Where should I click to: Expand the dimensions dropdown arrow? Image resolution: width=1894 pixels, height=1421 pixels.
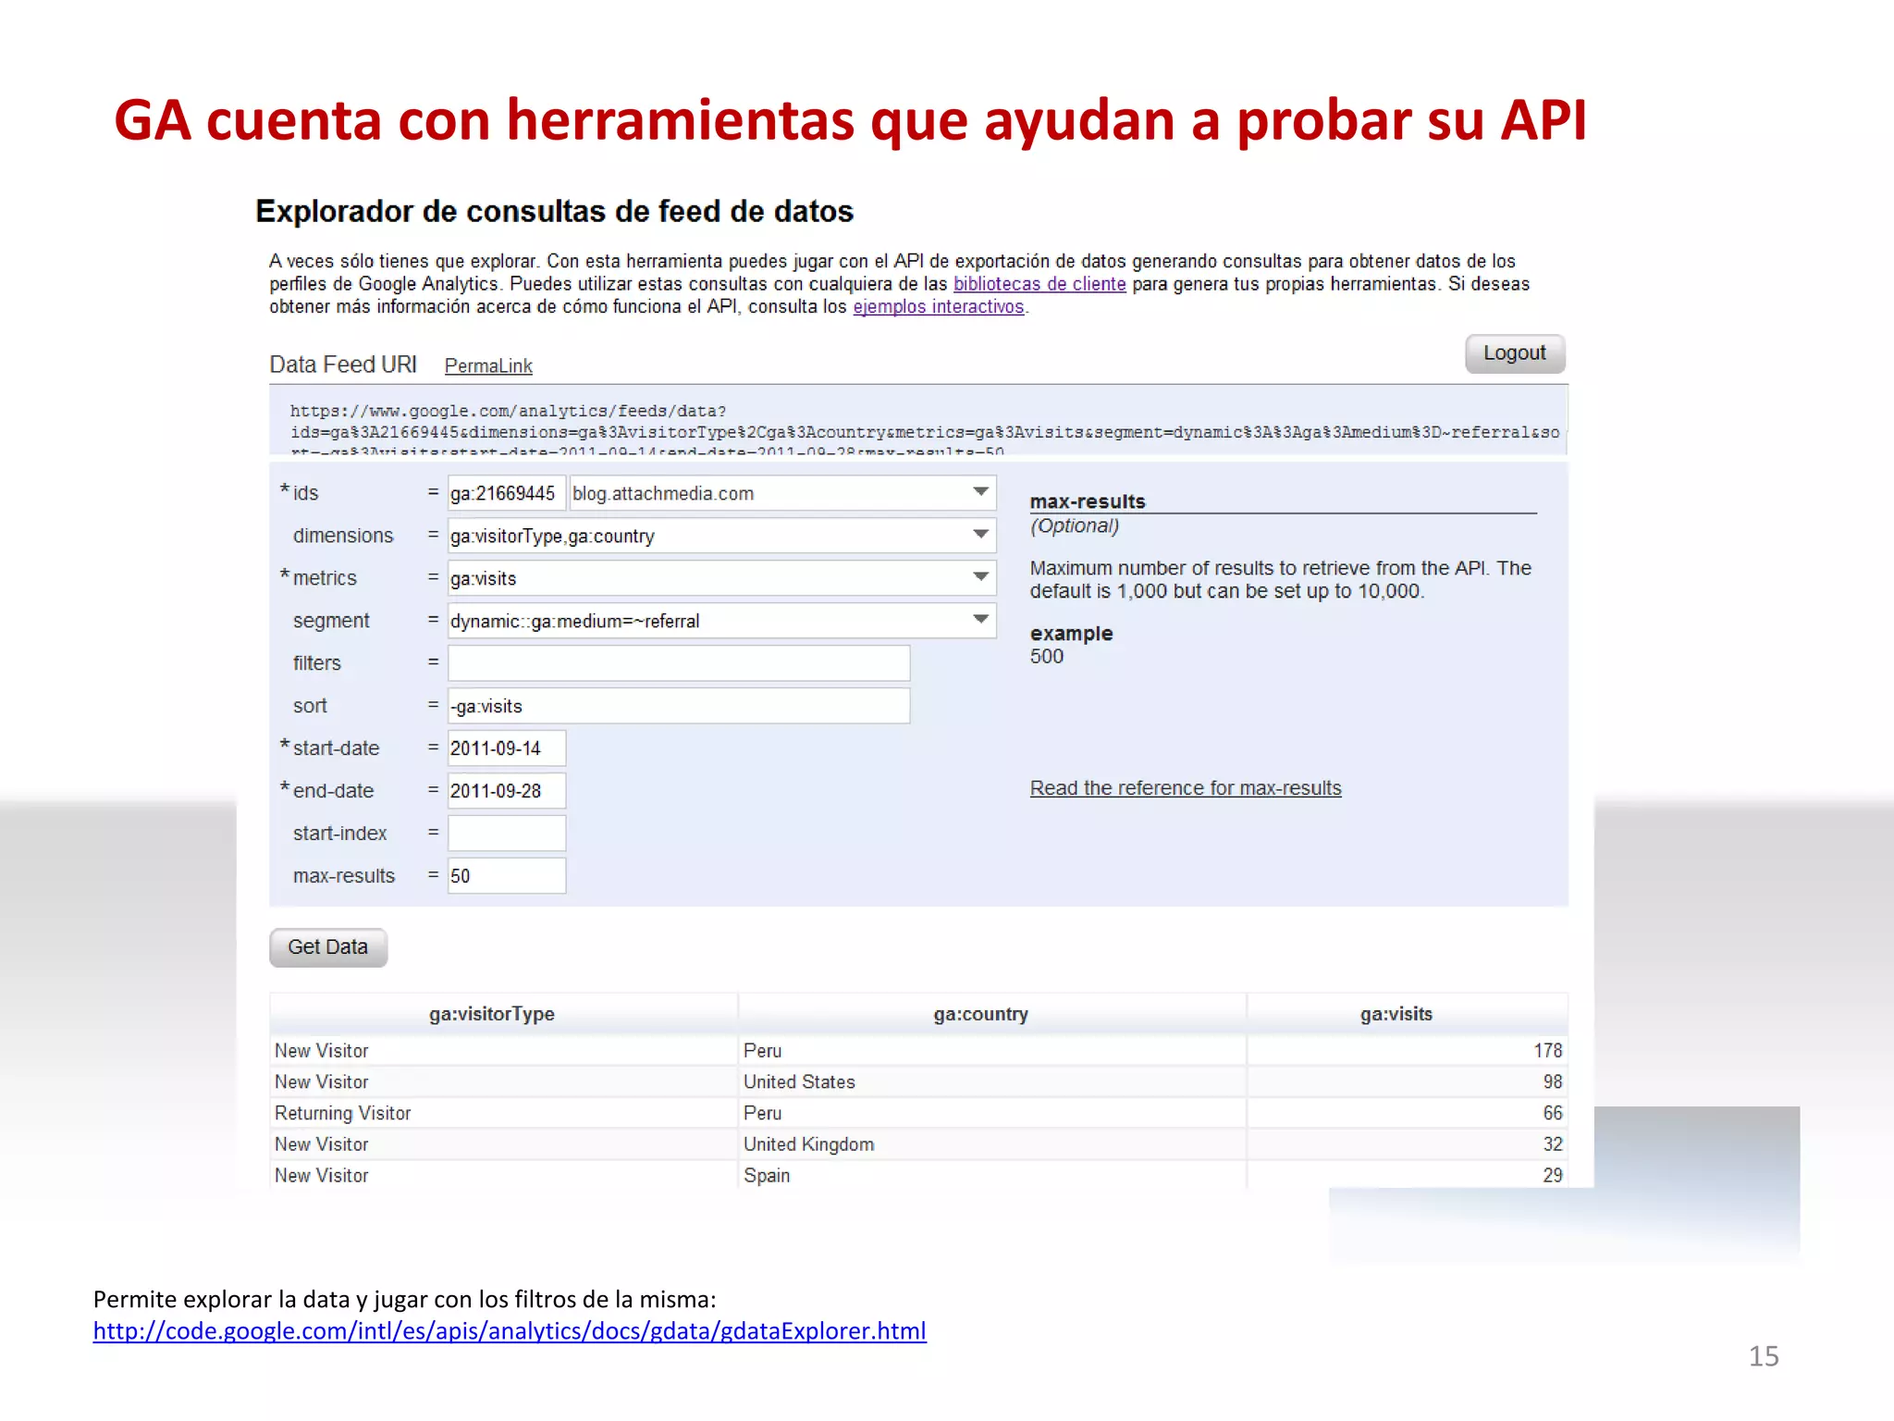click(x=980, y=535)
